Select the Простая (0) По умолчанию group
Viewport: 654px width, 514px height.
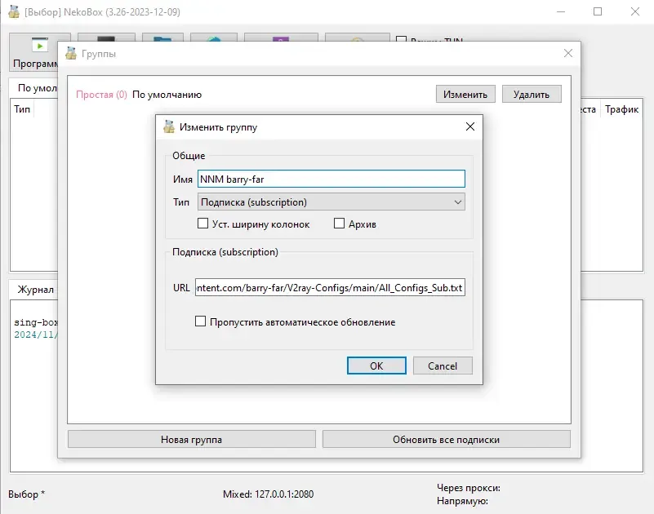tap(139, 95)
